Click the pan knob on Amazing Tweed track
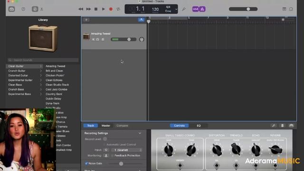Viewport: 304px width, 171px height. [142, 39]
